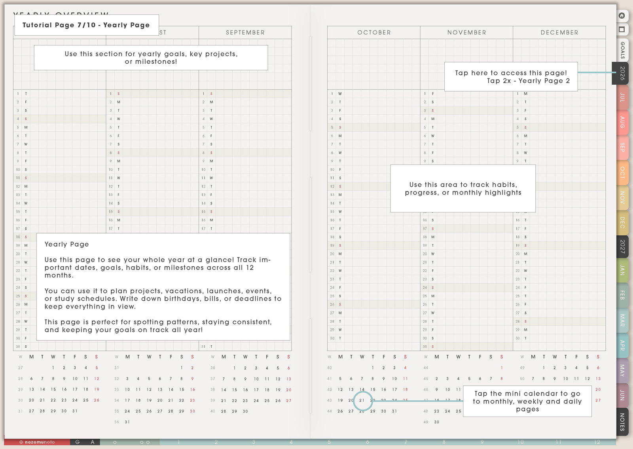Viewport: 633px width, 449px height.
Task: Click the Tutorial Page 7/10 label
Action: [86, 25]
